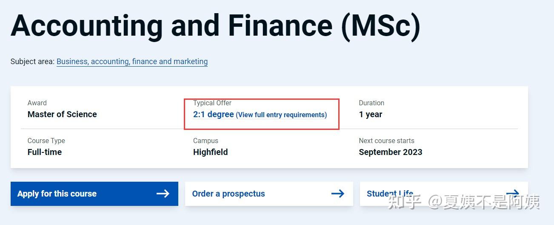
Task: Open the 'Order a prospectus' text link
Action: click(x=228, y=194)
